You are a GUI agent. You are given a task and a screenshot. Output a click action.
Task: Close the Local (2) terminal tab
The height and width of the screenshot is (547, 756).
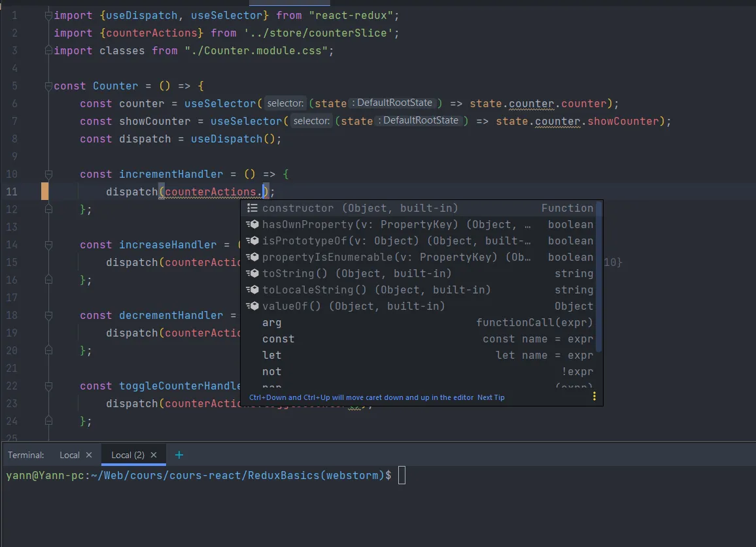tap(154, 455)
